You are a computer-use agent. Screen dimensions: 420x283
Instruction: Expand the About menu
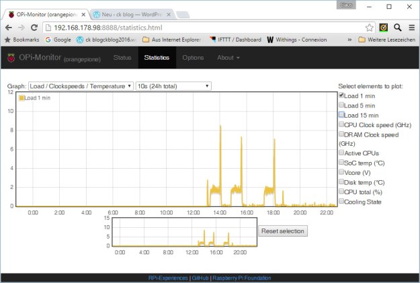[228, 58]
